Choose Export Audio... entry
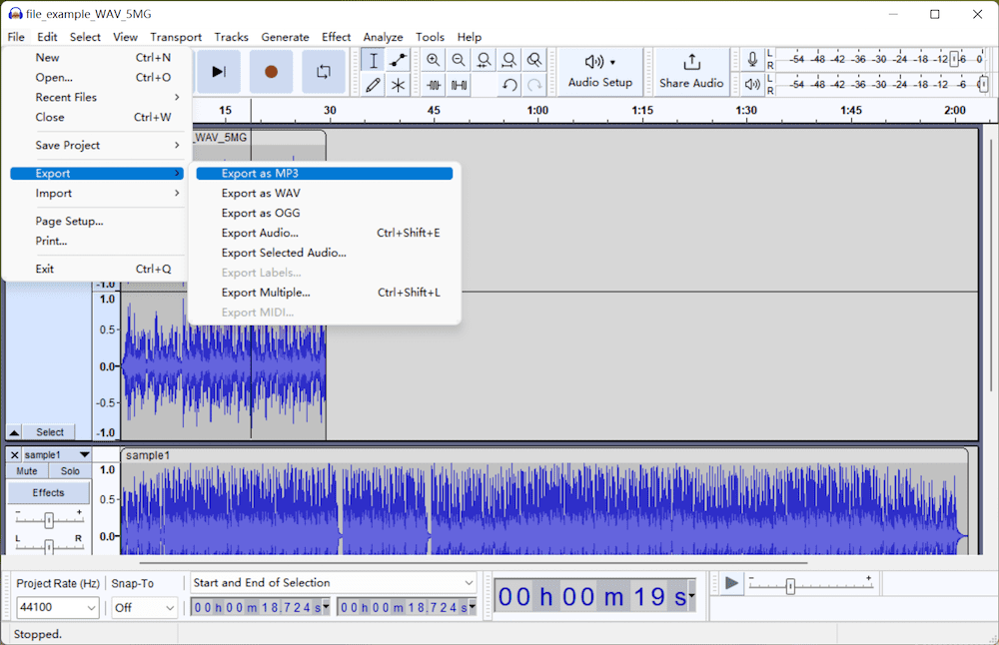 coord(325,233)
